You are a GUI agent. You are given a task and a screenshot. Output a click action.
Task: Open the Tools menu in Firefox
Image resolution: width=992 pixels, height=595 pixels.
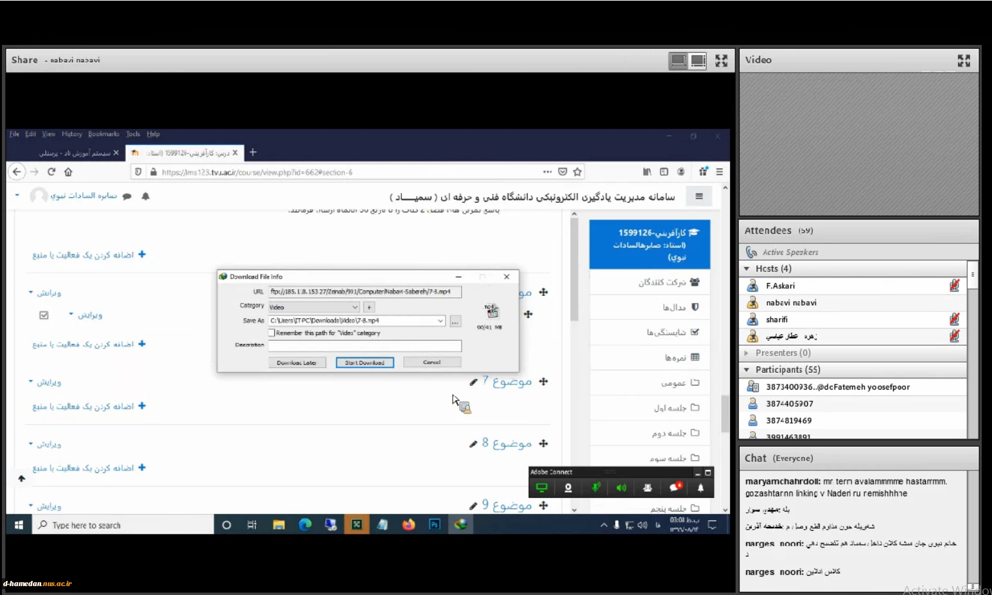pyautogui.click(x=133, y=134)
